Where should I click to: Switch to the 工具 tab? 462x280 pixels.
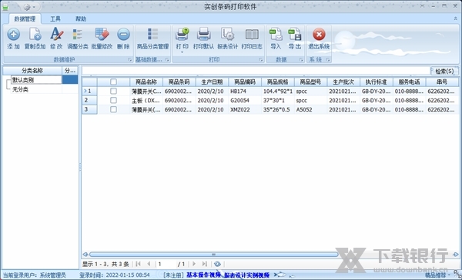click(55, 18)
